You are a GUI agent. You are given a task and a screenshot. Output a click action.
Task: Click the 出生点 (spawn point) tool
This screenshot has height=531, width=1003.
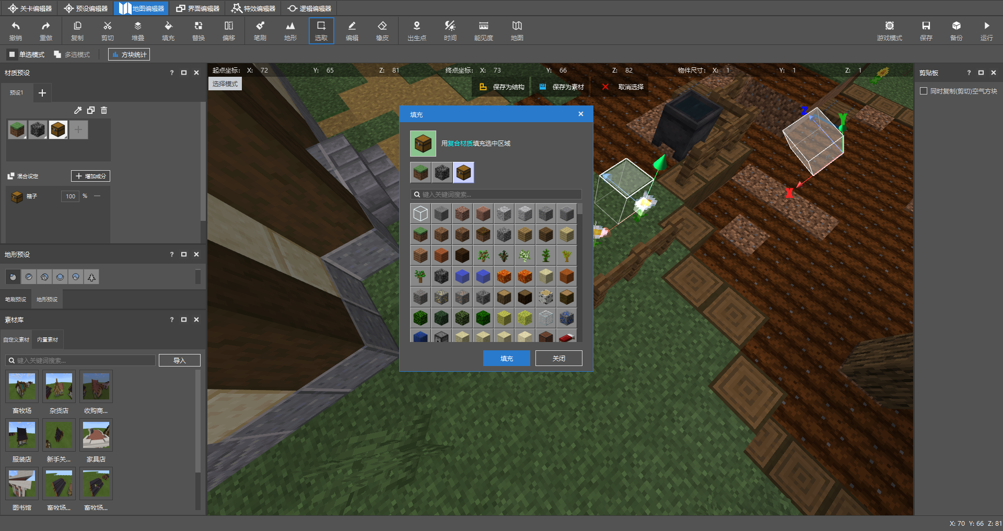pyautogui.click(x=417, y=31)
